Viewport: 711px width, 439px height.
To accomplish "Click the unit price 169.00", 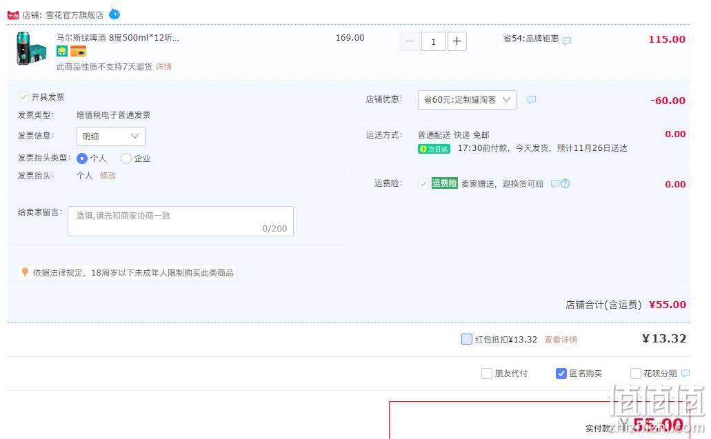I will [350, 38].
